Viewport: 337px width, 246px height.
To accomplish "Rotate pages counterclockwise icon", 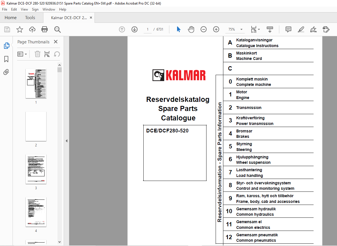I will point(57,54).
